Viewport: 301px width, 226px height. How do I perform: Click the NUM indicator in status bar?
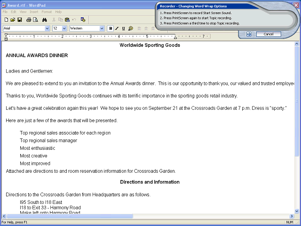coord(290,222)
